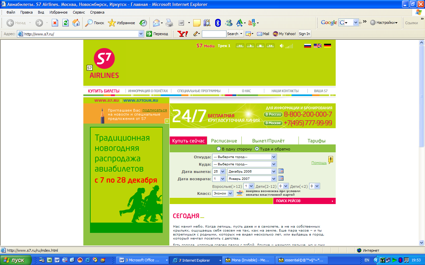Click the Помощь link
425x265 pixels.
(x=319, y=163)
